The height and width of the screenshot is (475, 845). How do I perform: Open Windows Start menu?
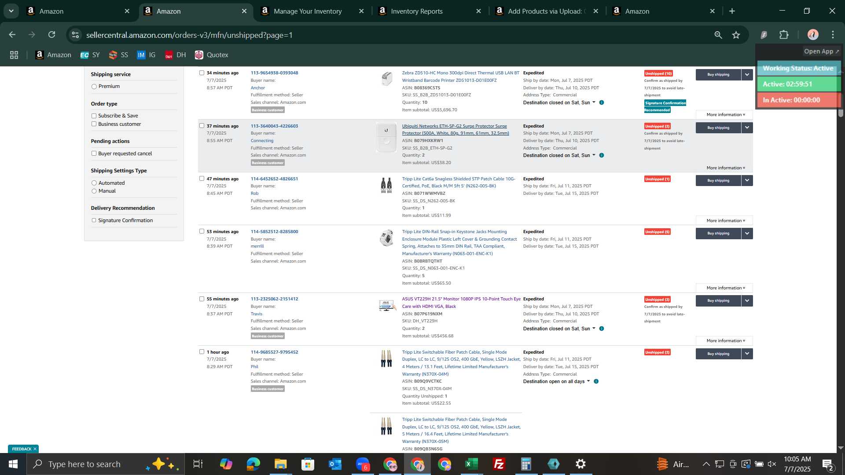click(13, 464)
